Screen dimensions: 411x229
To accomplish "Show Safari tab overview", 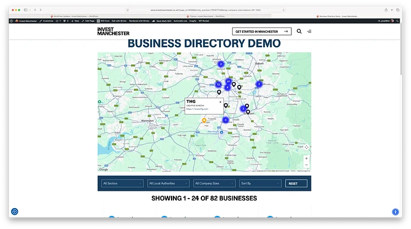I will coord(398,10).
